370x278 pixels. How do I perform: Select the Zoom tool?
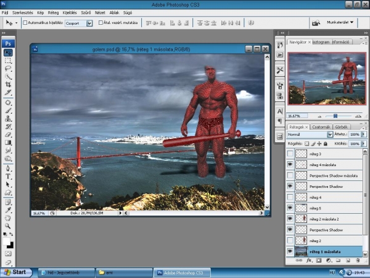coord(8,226)
